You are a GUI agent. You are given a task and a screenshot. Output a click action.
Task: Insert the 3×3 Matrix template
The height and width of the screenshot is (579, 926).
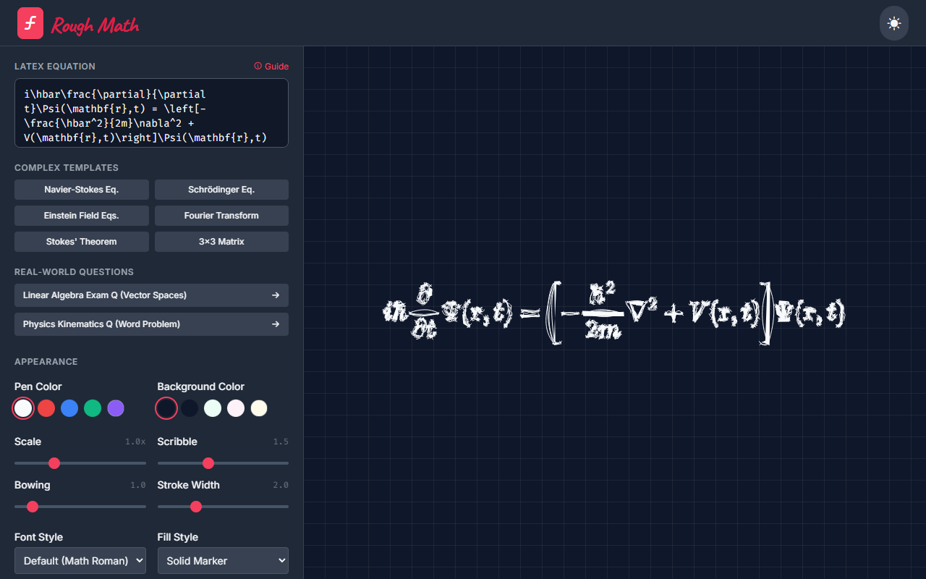point(221,242)
